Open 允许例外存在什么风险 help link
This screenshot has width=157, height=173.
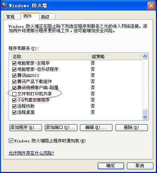(31, 153)
